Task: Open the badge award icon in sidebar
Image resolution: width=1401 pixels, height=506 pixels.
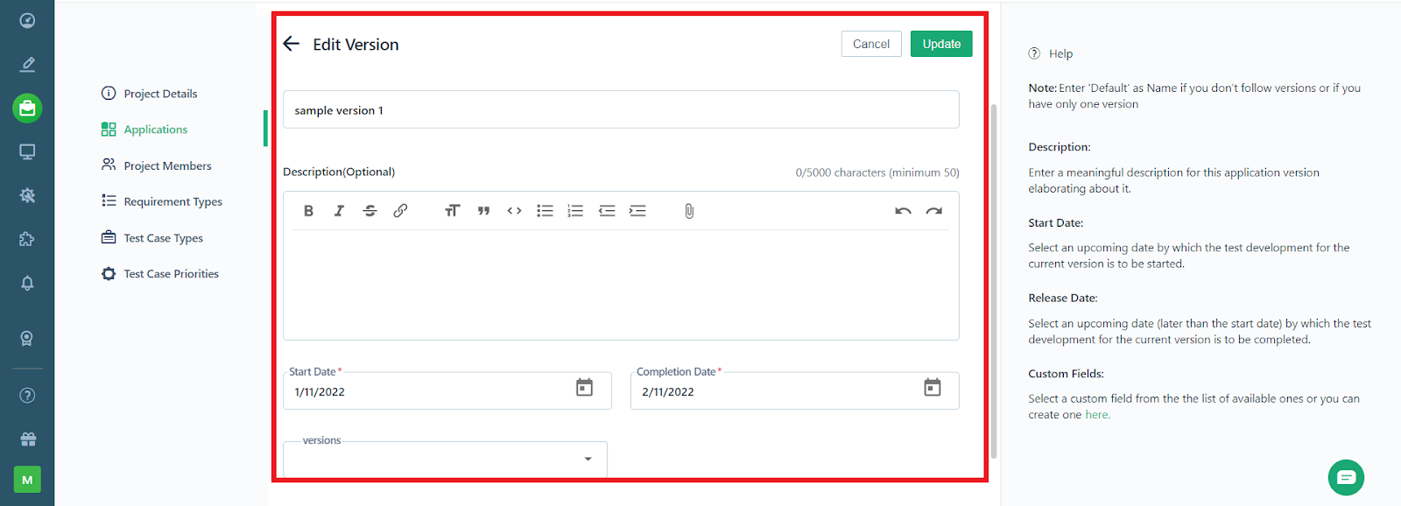Action: point(27,339)
